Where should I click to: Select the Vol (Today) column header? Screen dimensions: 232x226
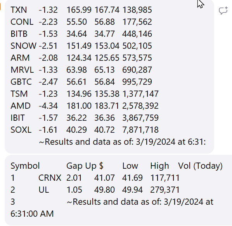(x=200, y=166)
